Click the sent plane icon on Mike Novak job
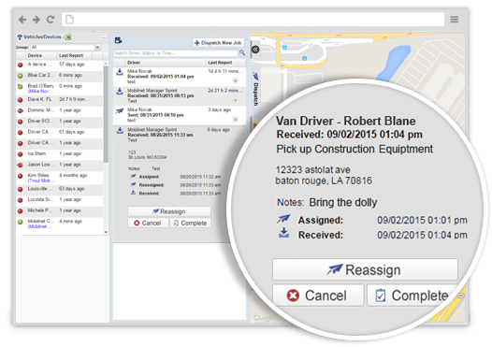The image size is (492, 347). (120, 111)
